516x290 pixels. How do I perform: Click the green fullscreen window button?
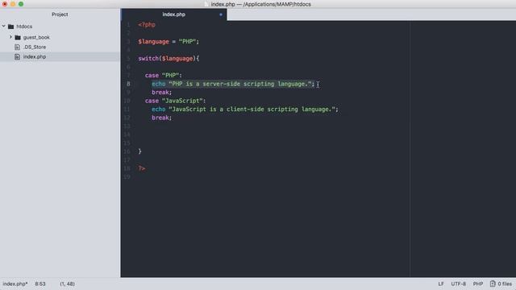[21, 4]
